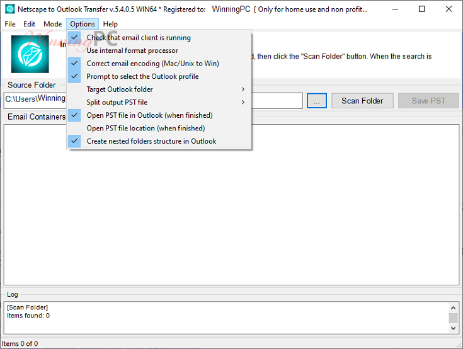Toggle Check that email client is running

159,38
